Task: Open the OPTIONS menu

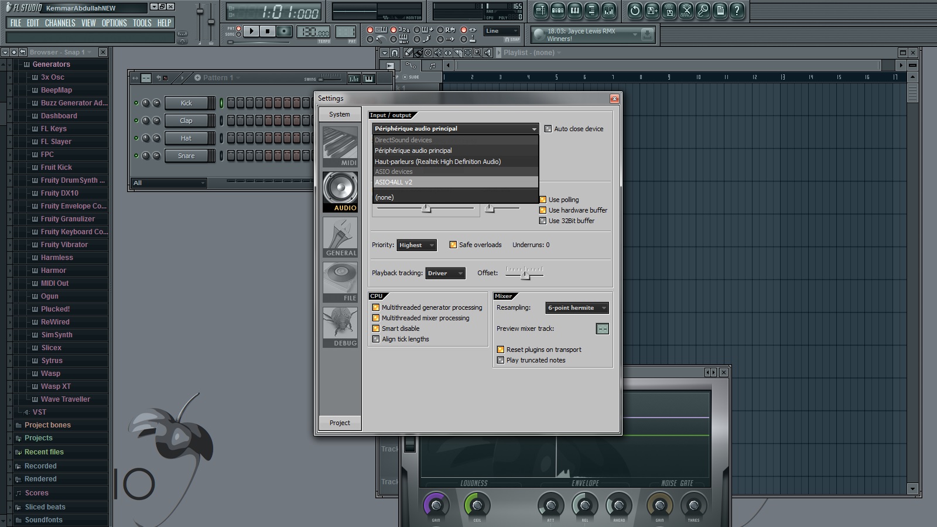Action: 114,23
